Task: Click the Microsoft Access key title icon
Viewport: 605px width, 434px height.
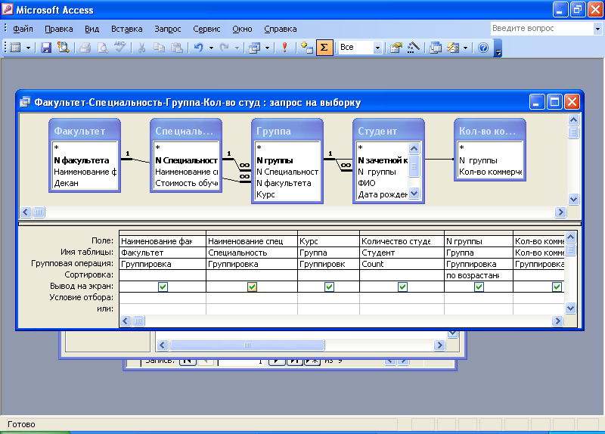Action: click(8, 10)
